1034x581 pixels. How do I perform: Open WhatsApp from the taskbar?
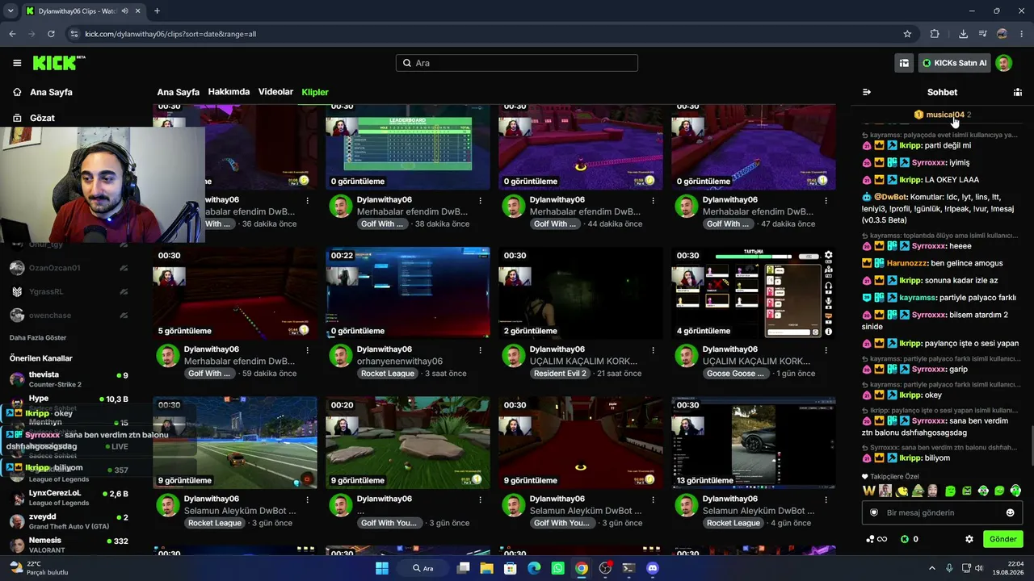557,568
